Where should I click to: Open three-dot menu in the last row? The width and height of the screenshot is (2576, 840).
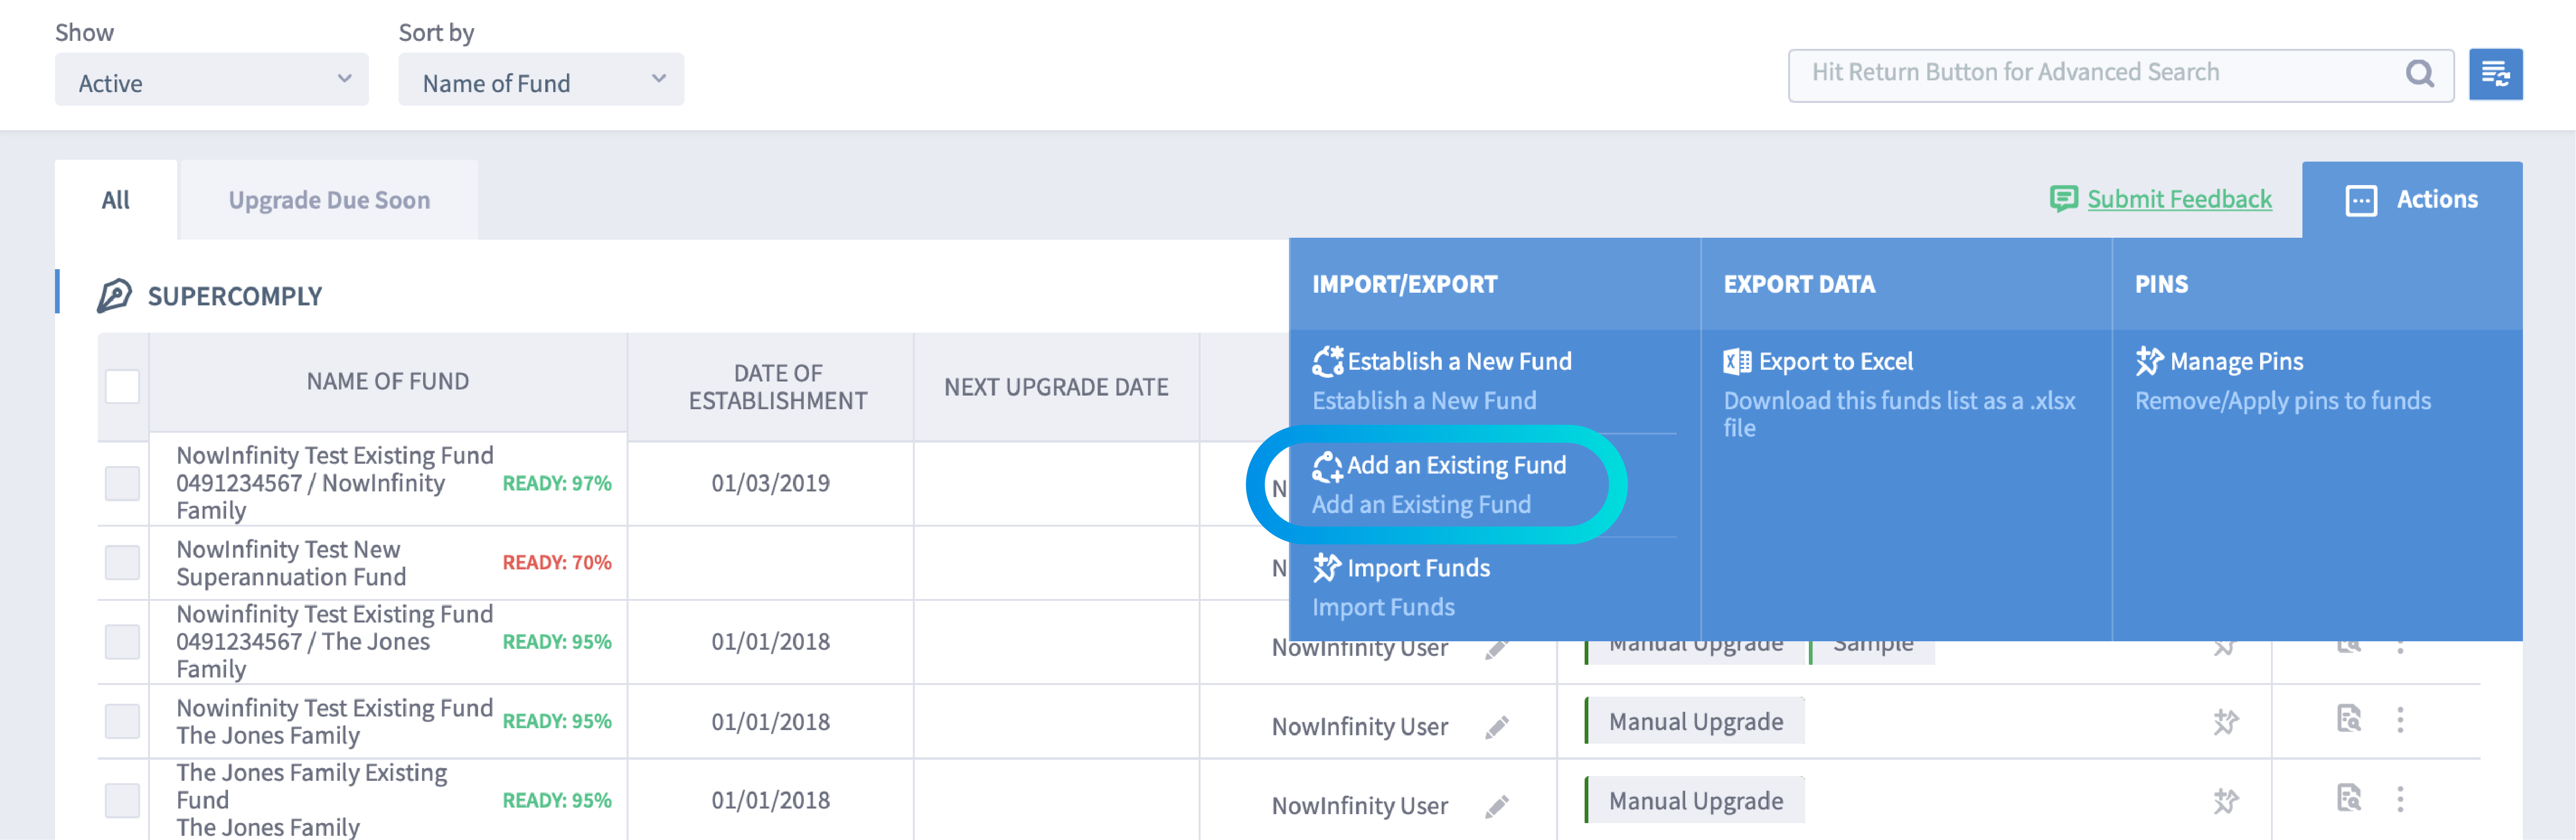2400,799
